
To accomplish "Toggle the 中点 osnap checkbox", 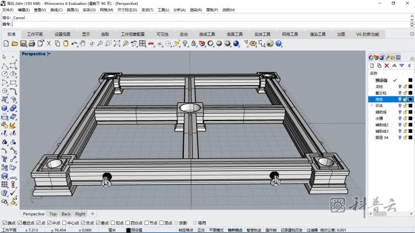I will tap(49, 223).
